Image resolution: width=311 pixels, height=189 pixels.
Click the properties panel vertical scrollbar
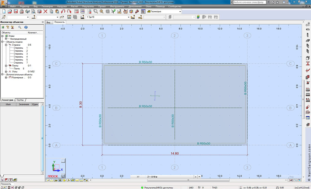click(42, 138)
